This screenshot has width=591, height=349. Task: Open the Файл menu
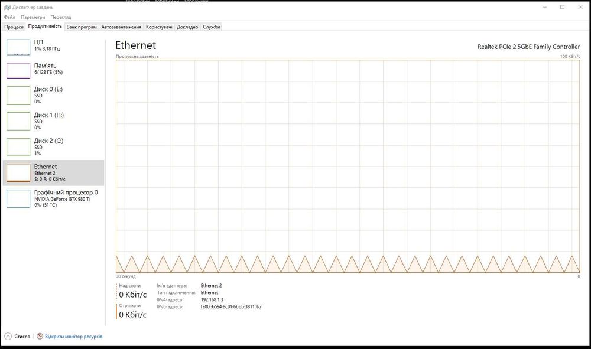point(9,17)
